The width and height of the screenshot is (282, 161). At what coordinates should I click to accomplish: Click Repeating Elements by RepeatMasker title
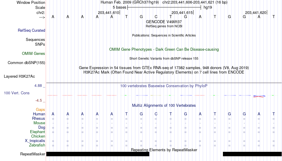point(164,150)
